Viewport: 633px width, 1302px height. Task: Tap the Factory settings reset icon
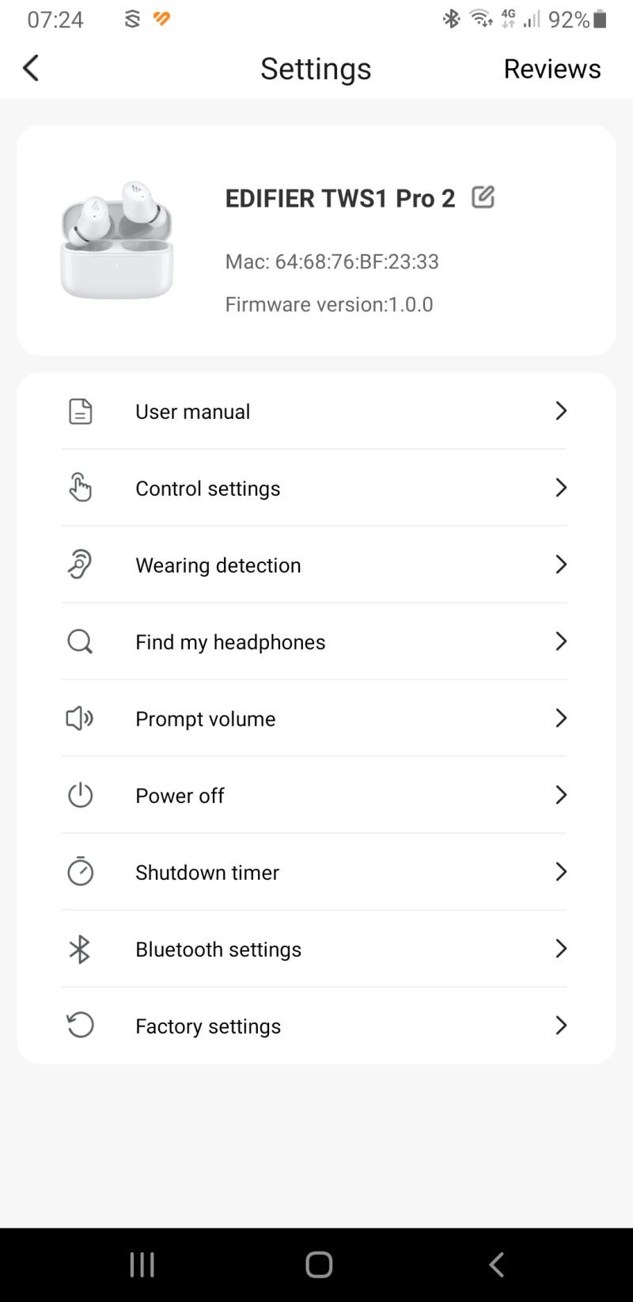80,1026
